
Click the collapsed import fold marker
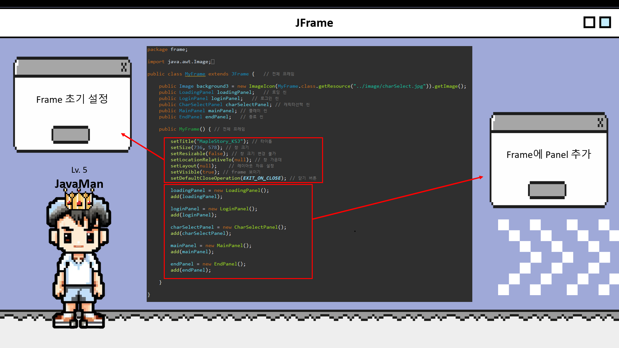click(x=213, y=62)
